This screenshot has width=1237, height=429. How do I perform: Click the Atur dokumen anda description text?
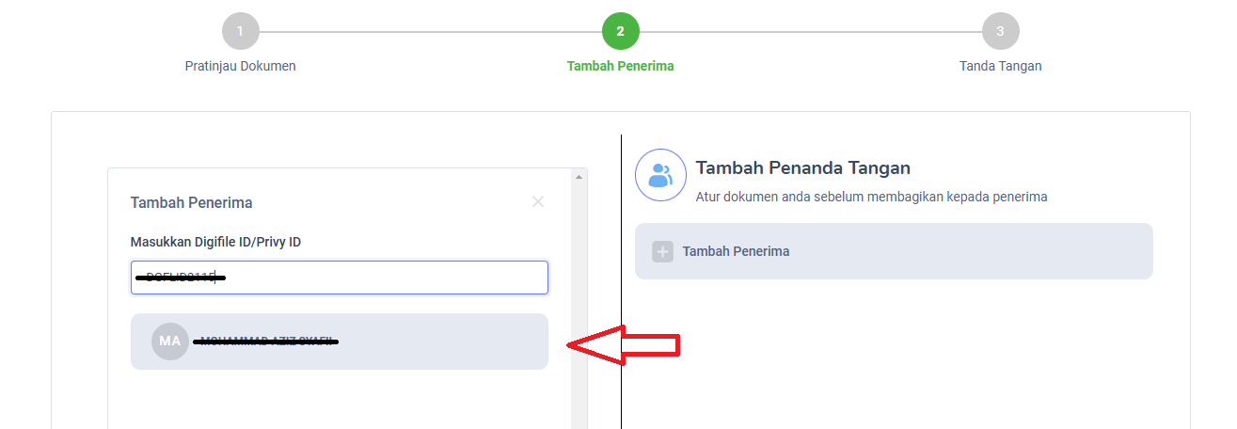point(871,197)
